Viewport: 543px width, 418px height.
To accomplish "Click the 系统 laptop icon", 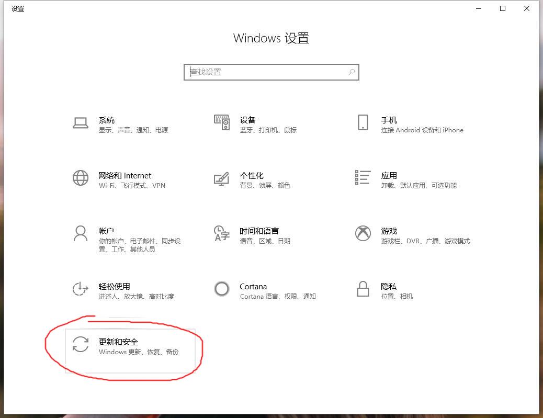I will point(81,123).
